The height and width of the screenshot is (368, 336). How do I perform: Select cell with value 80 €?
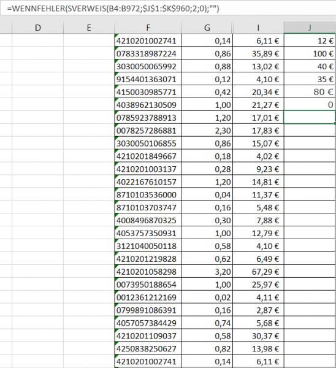(310, 92)
